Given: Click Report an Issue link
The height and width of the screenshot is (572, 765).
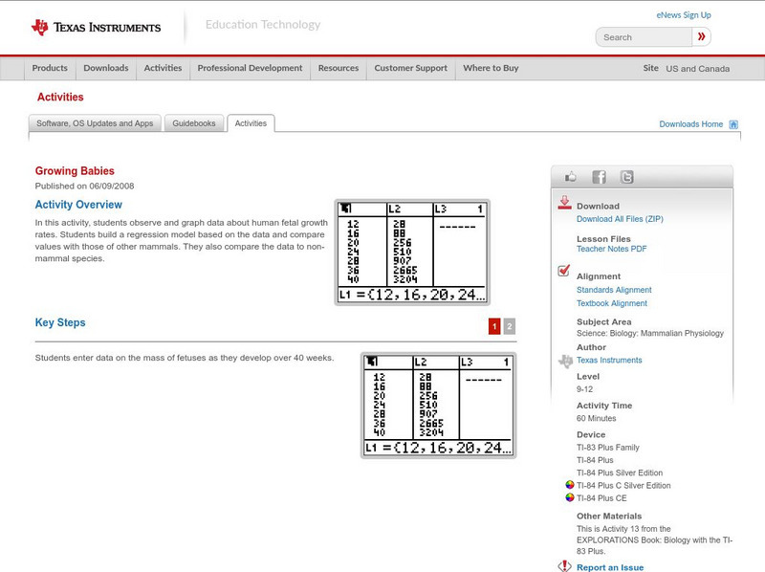Looking at the screenshot, I should pos(610,567).
